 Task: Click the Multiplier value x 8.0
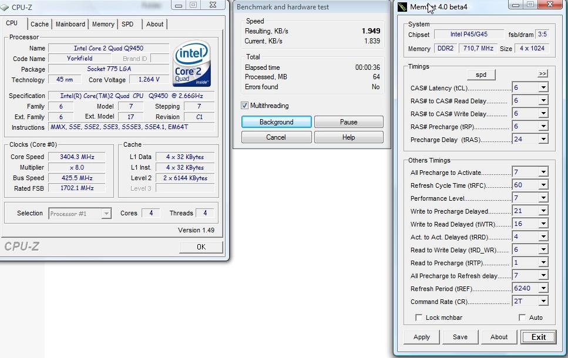coord(77,167)
